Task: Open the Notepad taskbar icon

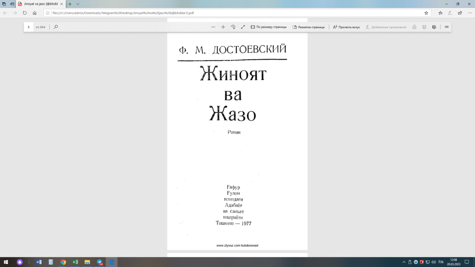Action: tap(51, 262)
